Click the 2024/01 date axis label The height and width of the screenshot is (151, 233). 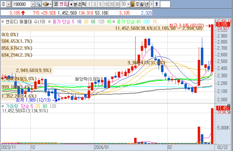tap(102, 147)
